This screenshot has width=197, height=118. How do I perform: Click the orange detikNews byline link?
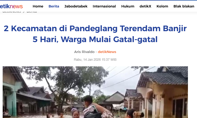tap(107, 52)
